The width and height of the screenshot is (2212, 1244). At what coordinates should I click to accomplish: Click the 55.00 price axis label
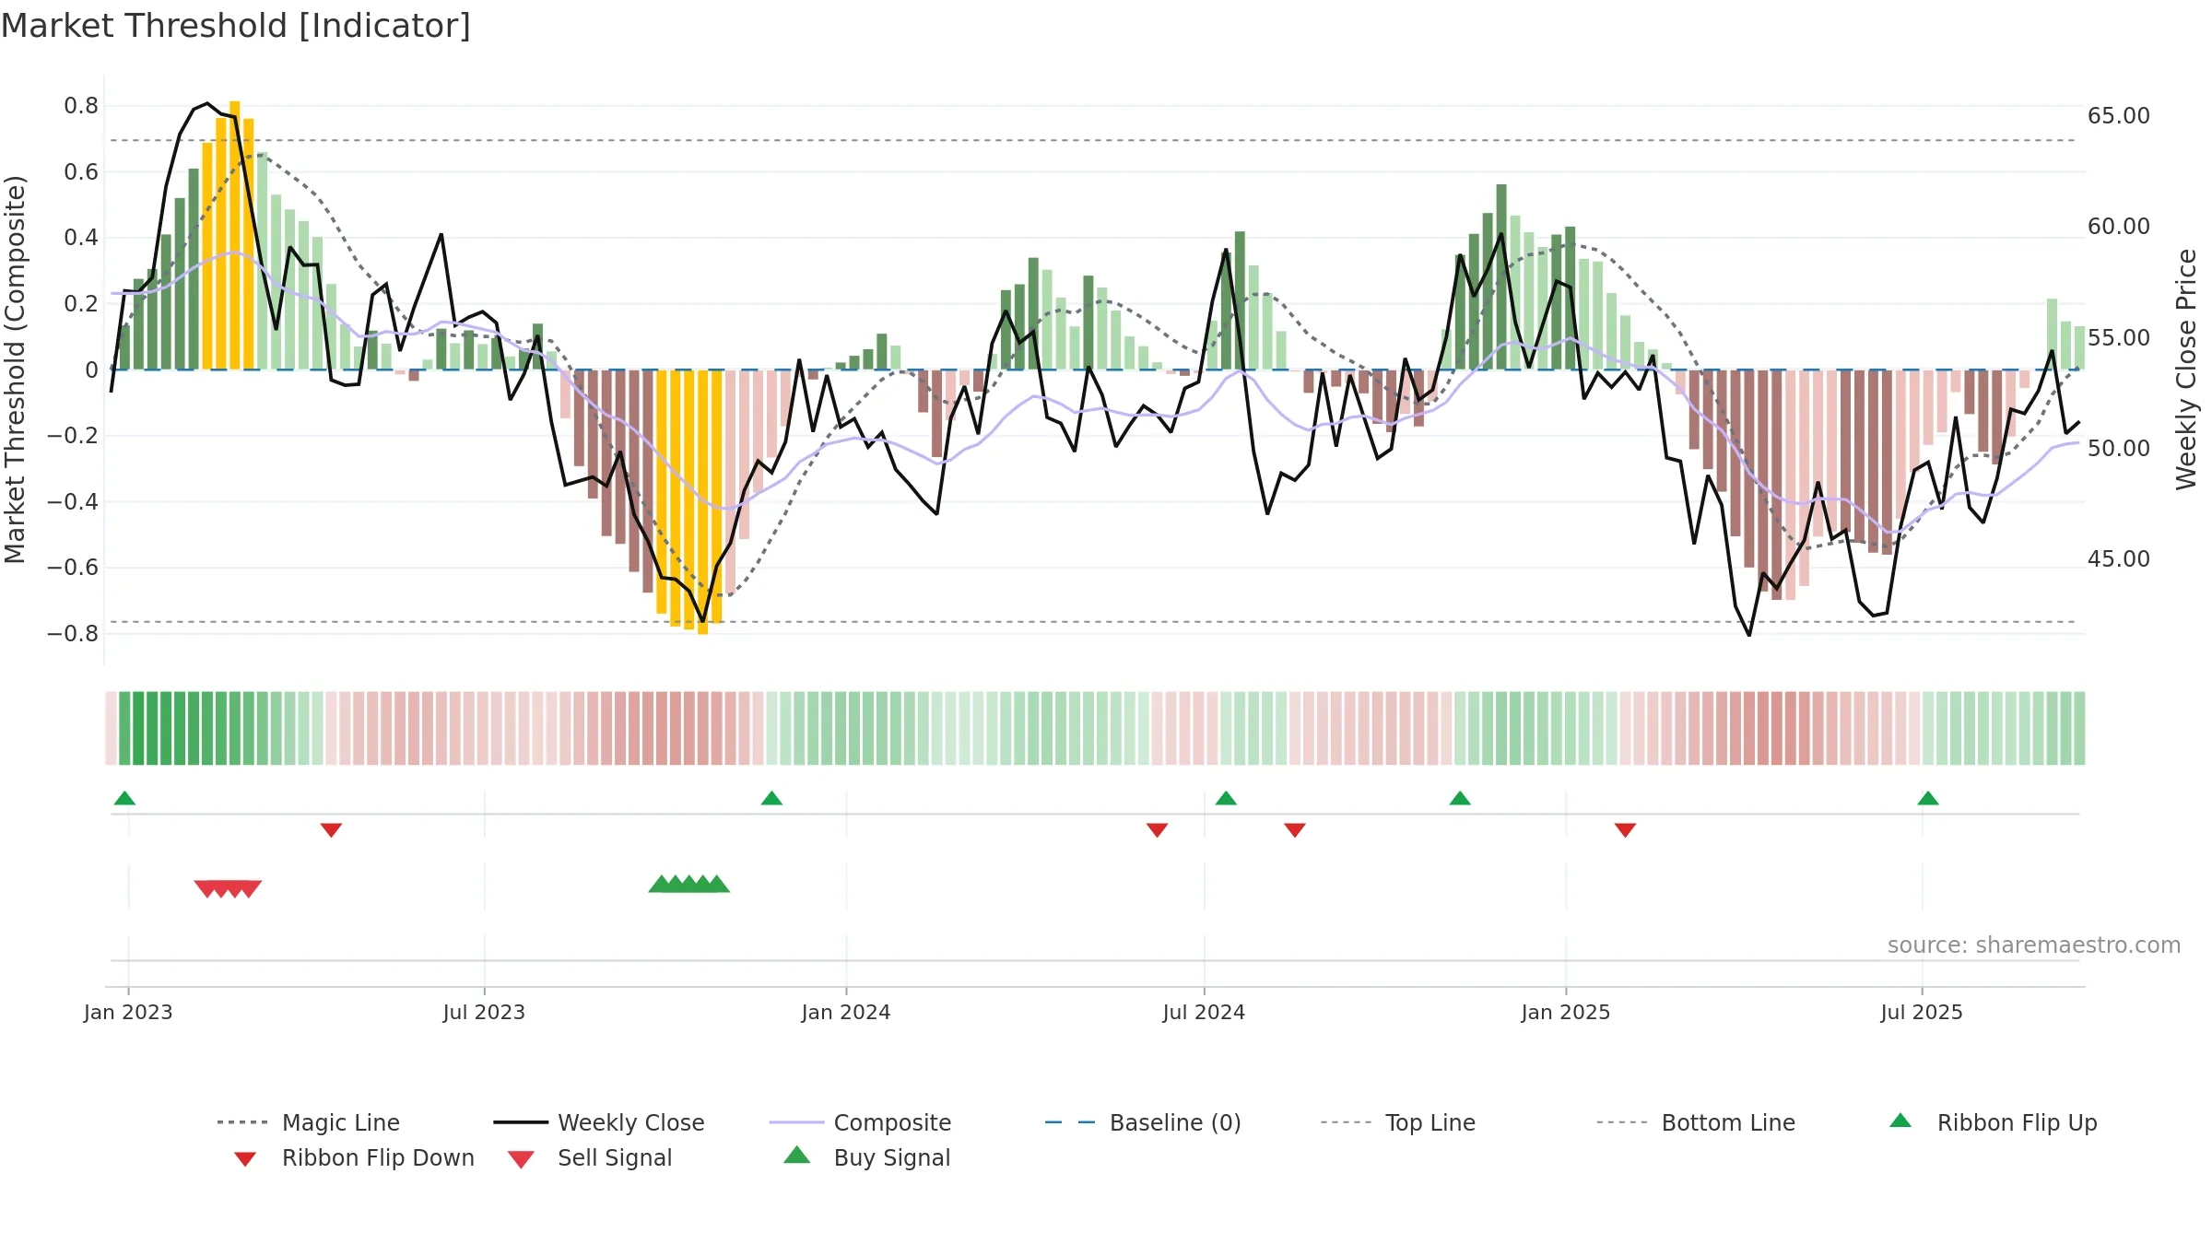[x=2119, y=338]
